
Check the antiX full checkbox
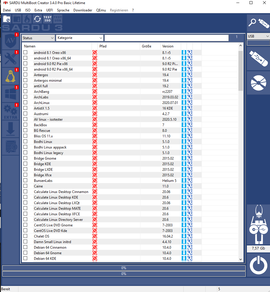click(25, 86)
